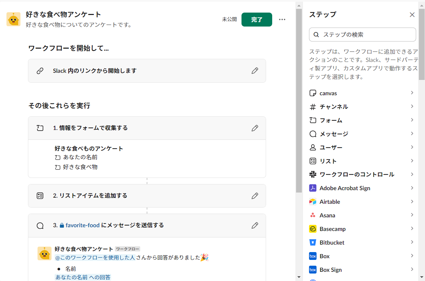Click the Asana logo icon
The height and width of the screenshot is (281, 425).
313,215
